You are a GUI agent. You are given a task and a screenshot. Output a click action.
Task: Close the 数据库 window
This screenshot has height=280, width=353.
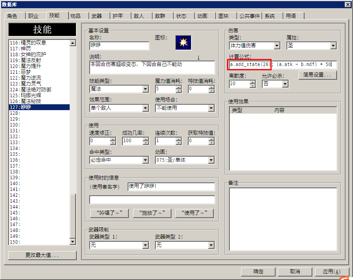[348, 4]
